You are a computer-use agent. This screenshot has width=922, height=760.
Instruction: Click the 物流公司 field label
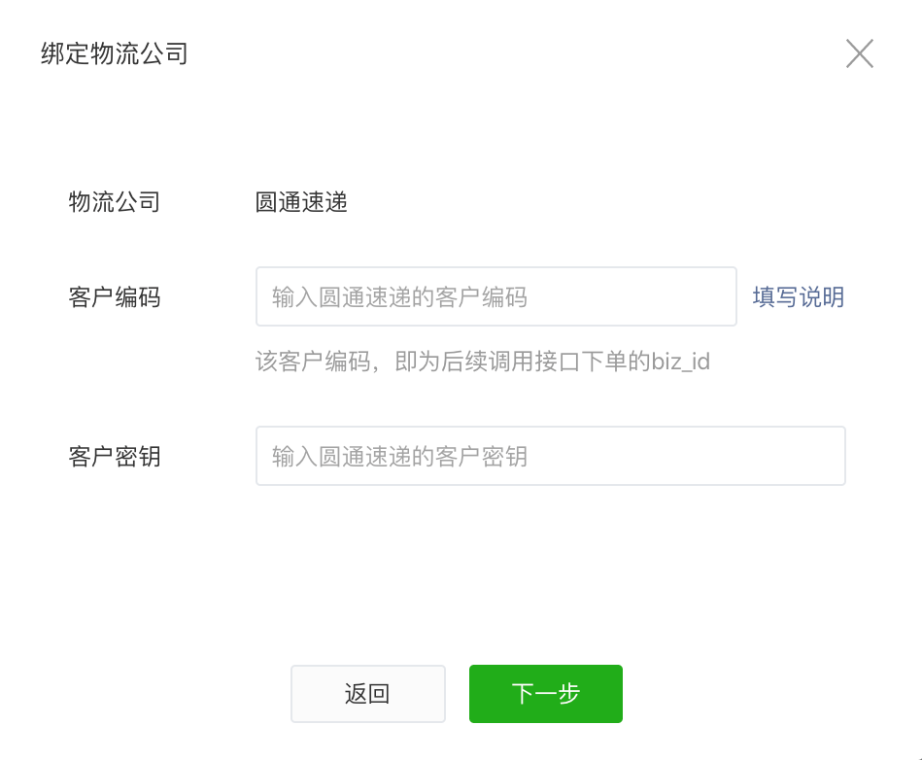click(x=115, y=202)
